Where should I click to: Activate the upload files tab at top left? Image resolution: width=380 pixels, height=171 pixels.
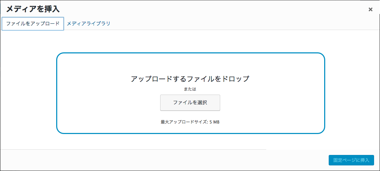click(33, 24)
